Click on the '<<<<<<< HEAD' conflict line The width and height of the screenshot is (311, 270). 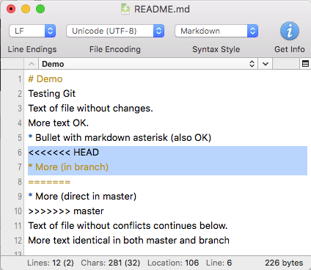click(x=64, y=153)
